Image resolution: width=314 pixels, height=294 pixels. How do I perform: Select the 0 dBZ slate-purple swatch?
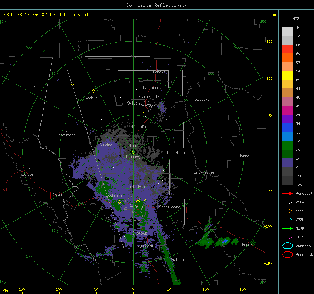click(287, 163)
